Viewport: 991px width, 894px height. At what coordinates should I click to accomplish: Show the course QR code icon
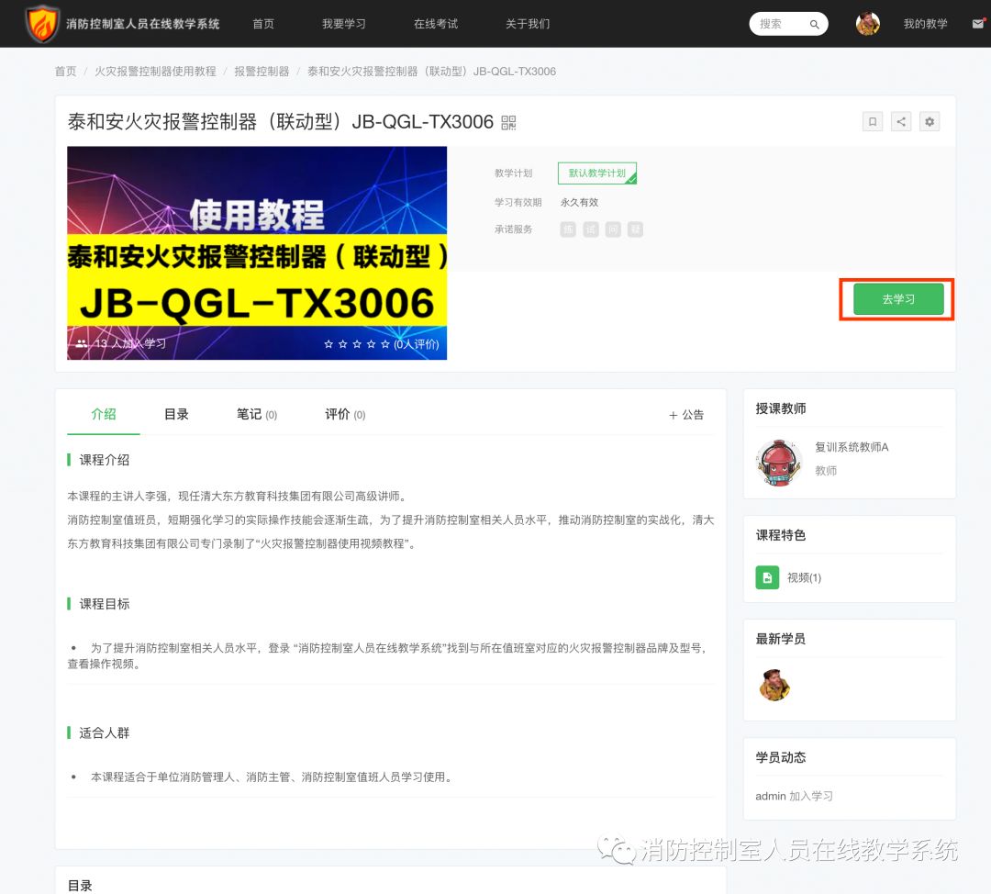pyautogui.click(x=508, y=123)
